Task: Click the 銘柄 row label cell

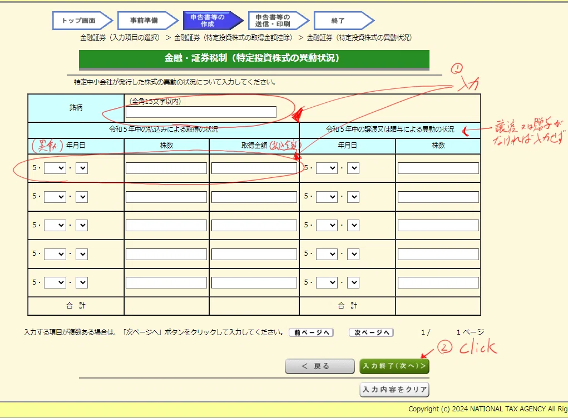Action: pyautogui.click(x=76, y=108)
